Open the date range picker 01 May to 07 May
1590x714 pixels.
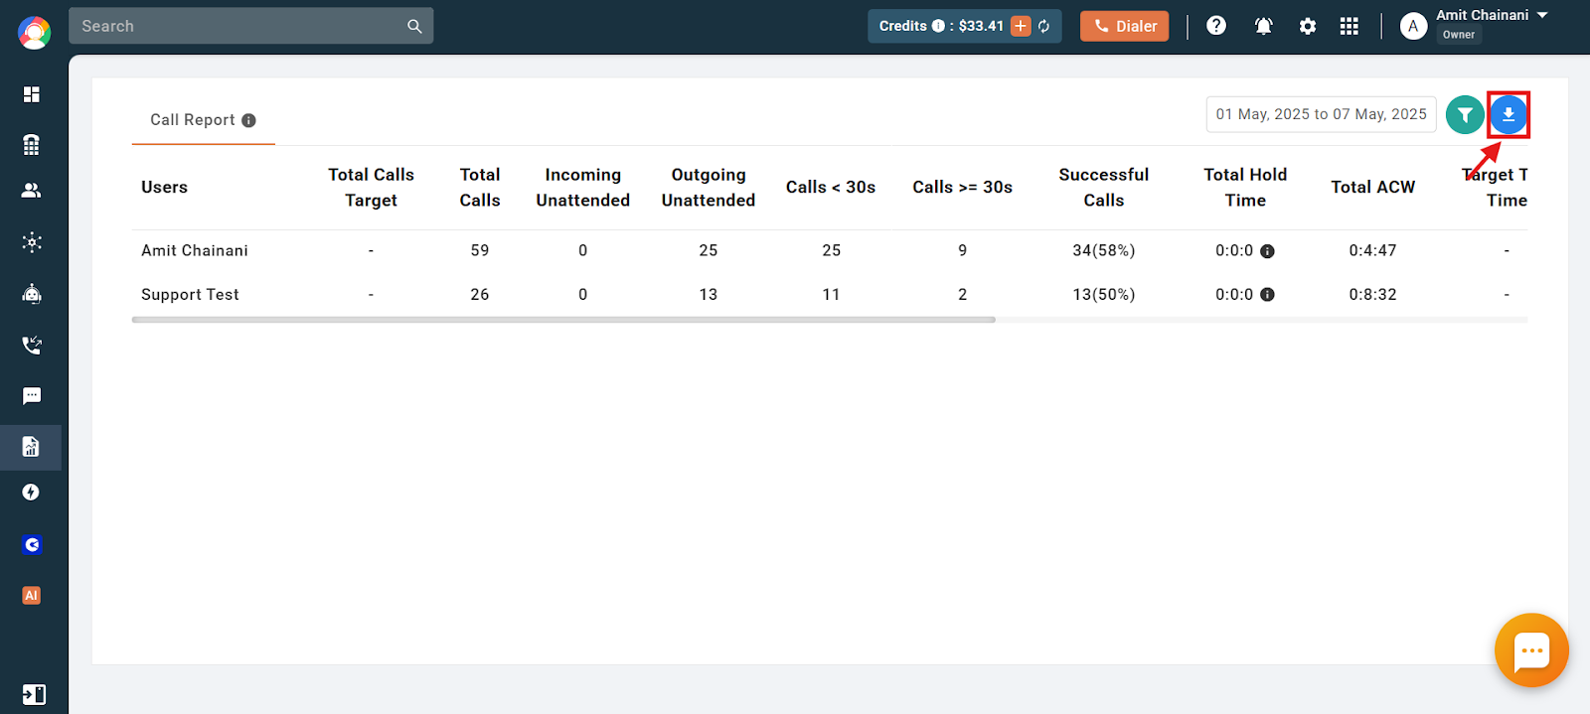[x=1321, y=114]
